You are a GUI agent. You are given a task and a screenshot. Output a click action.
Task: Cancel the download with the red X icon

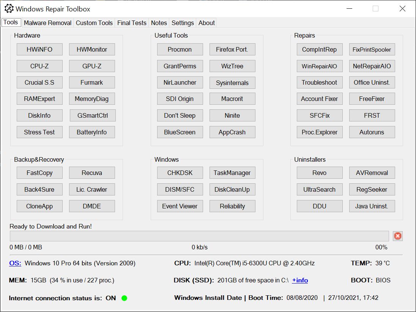398,236
